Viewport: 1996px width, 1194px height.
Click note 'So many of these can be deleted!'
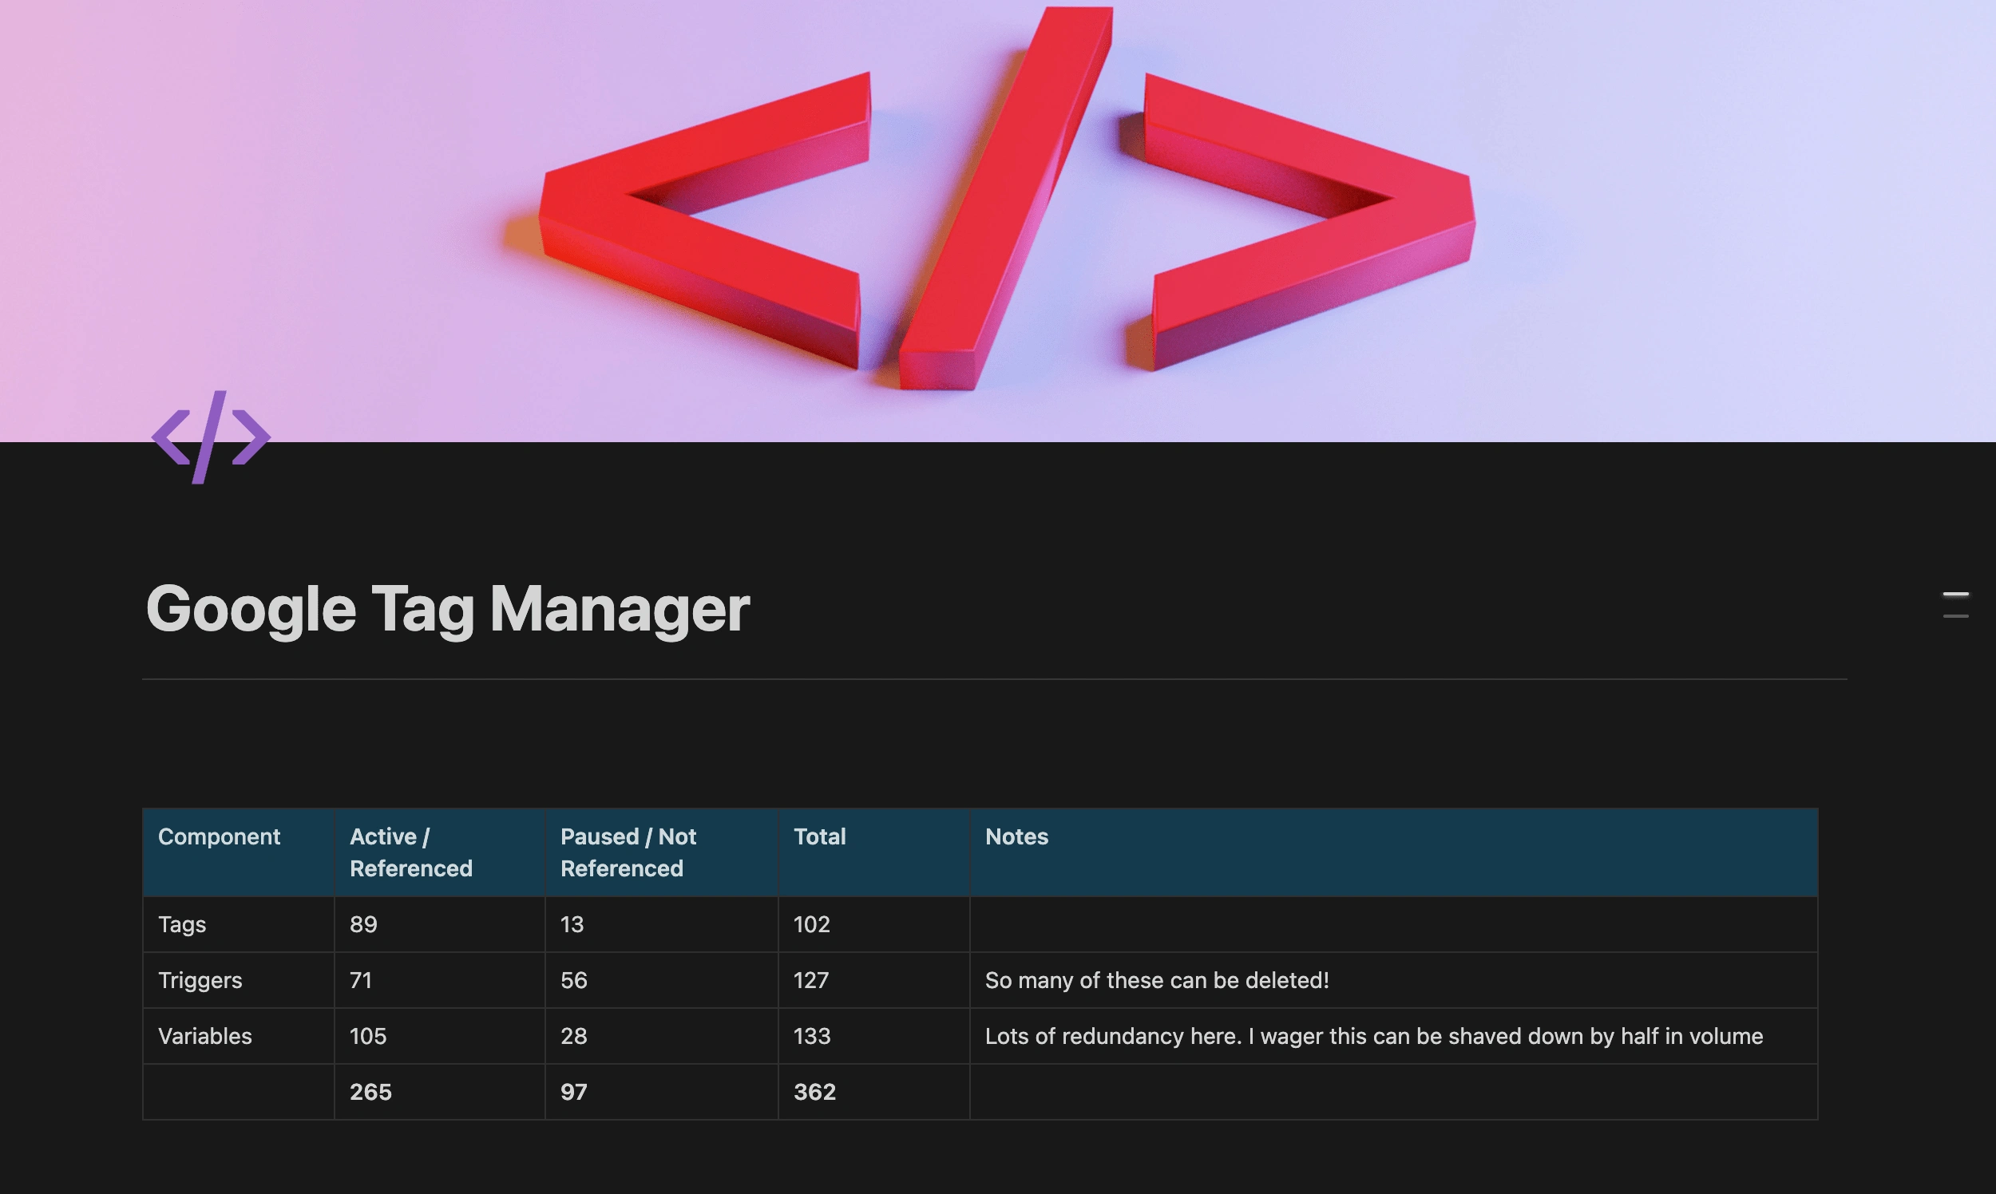point(1157,980)
